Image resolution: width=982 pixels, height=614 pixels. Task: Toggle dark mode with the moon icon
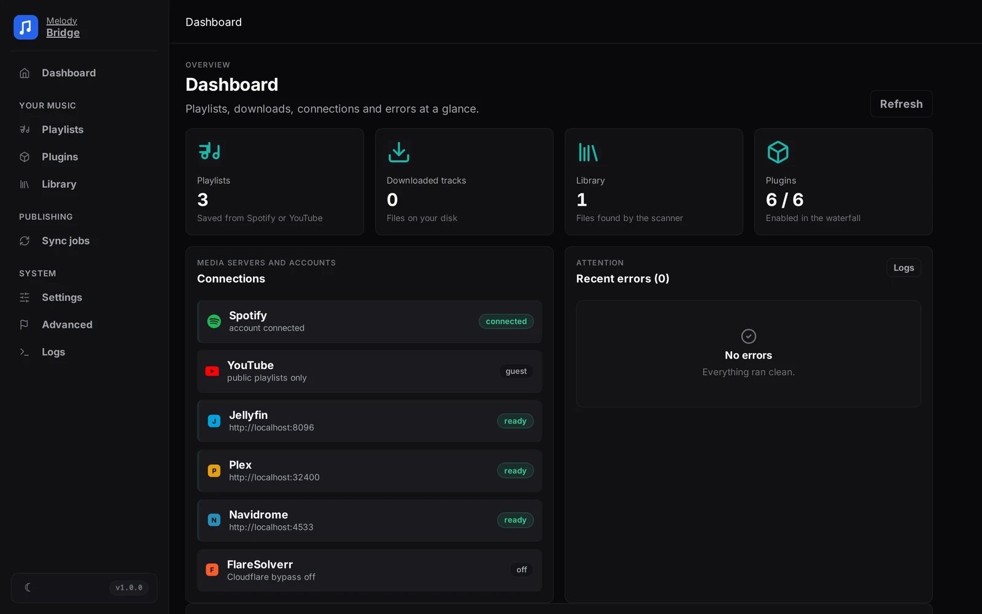(x=28, y=588)
